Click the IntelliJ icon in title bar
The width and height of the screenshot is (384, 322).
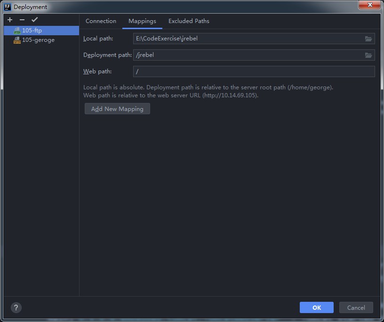[7, 7]
